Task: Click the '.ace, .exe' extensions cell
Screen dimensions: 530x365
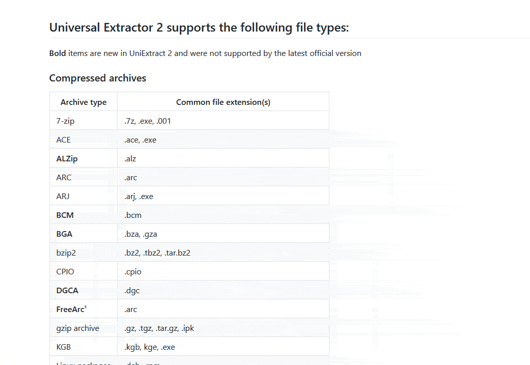Action: click(x=223, y=139)
